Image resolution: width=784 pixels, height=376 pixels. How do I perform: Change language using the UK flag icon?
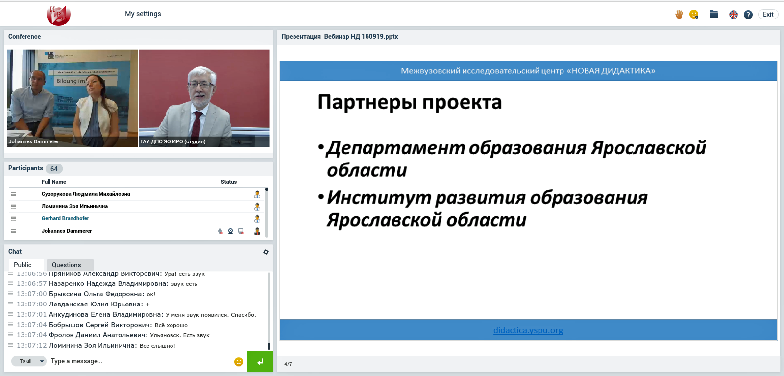(x=734, y=15)
